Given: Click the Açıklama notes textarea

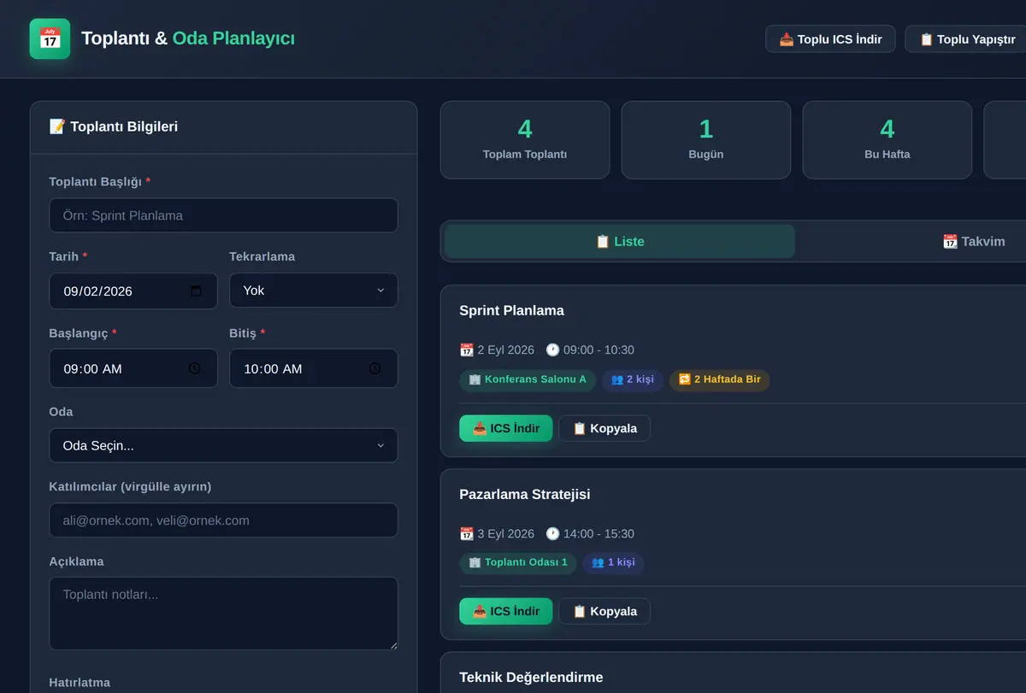Looking at the screenshot, I should (223, 614).
